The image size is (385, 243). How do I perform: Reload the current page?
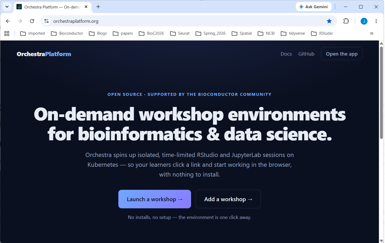click(x=32, y=21)
